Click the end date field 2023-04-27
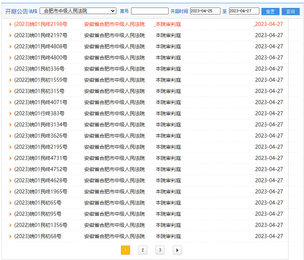304x260 pixels. click(244, 11)
